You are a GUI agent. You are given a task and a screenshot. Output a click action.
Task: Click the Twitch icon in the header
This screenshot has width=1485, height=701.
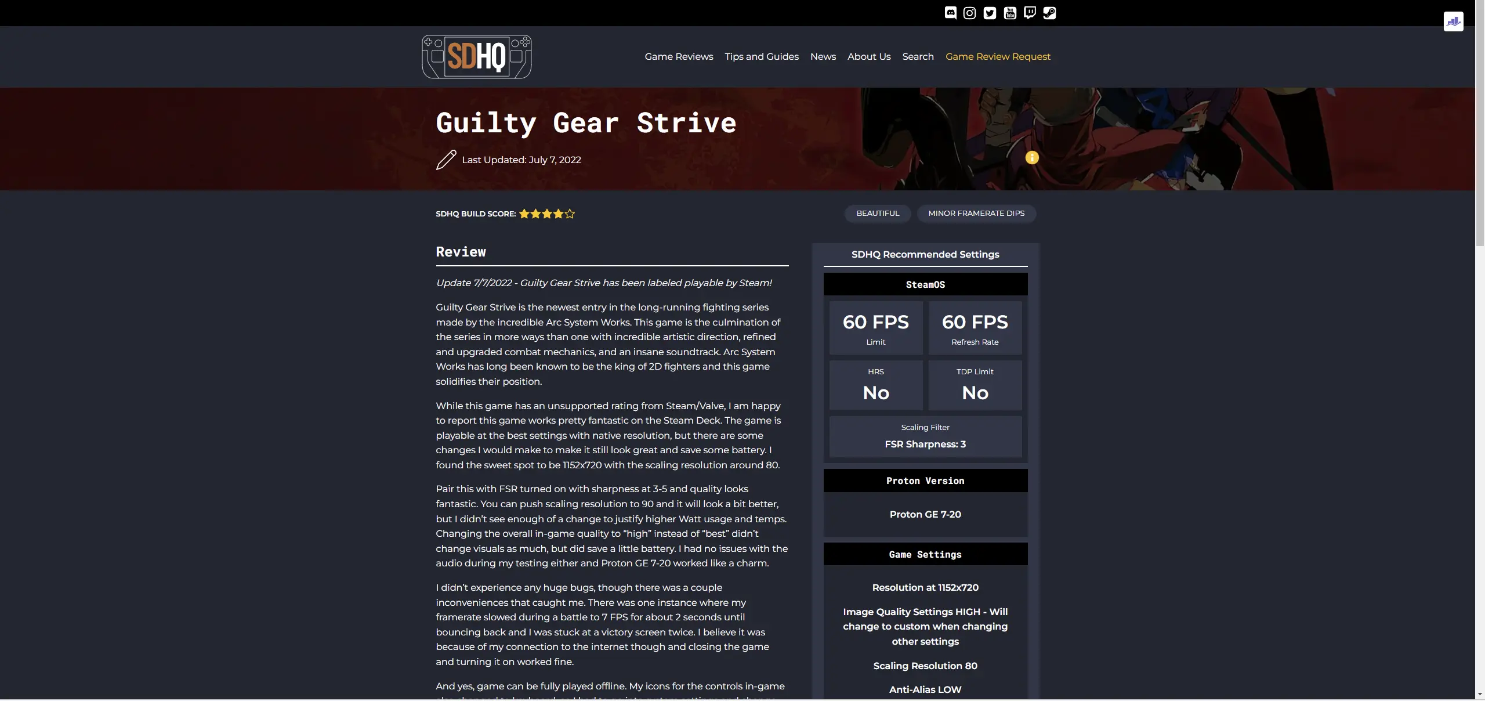[1030, 12]
